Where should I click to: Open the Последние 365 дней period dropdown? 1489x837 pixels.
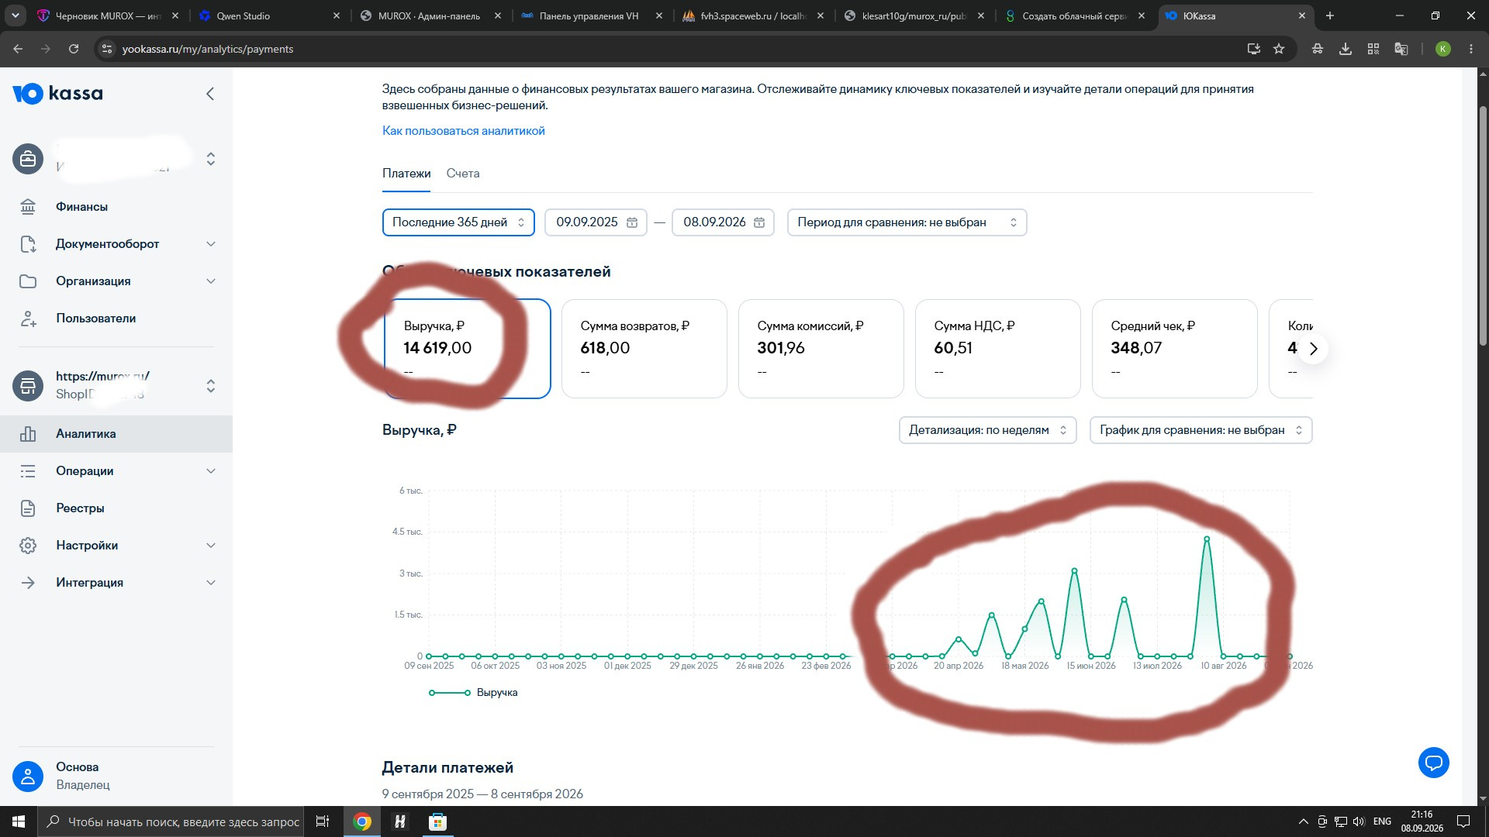(x=458, y=222)
